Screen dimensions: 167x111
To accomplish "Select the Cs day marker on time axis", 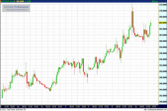I will (42, 107).
